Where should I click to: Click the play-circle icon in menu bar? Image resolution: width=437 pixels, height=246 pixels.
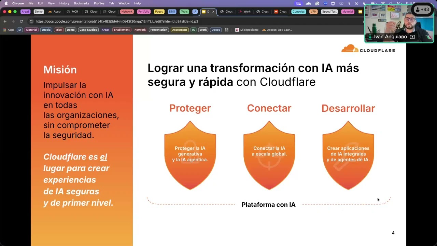(357, 3)
